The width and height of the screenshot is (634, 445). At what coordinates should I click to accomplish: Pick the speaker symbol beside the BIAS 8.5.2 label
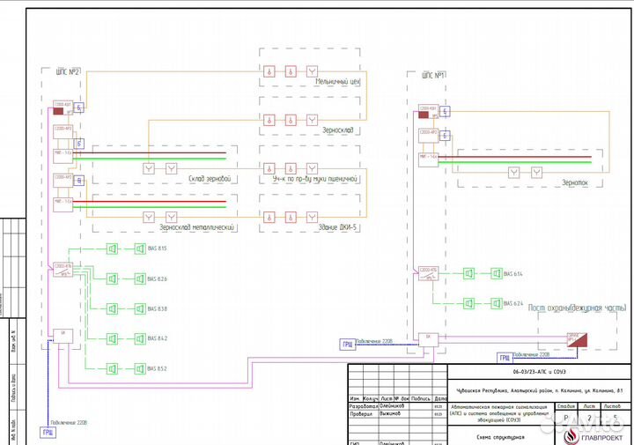139,368
